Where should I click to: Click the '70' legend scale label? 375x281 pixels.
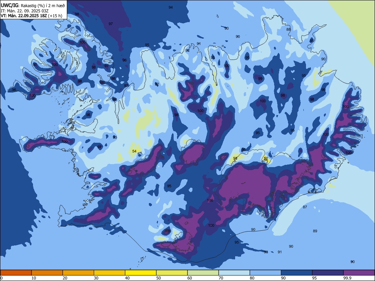pyautogui.click(x=221, y=278)
